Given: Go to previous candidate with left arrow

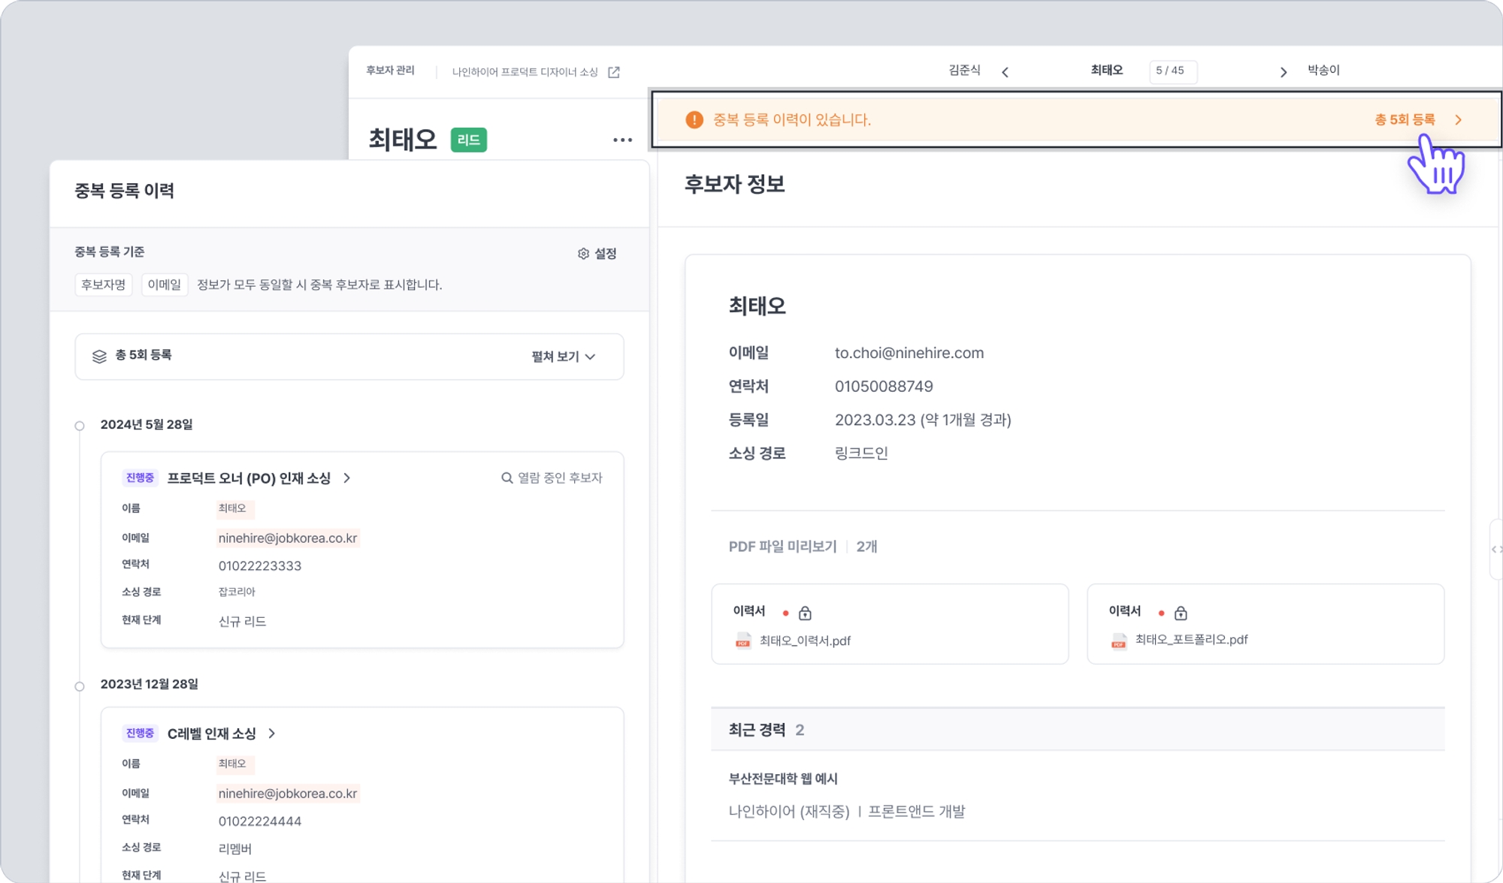Looking at the screenshot, I should pos(1005,72).
